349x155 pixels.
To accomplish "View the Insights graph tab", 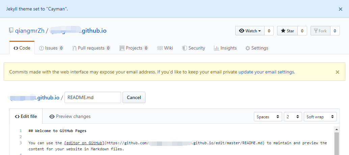I will pos(225,48).
